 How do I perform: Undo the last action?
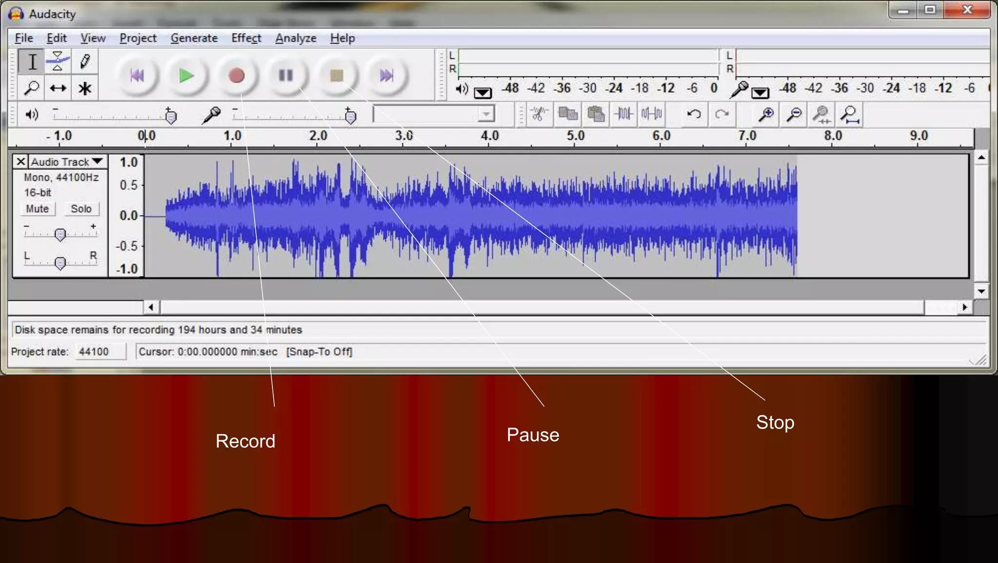694,115
